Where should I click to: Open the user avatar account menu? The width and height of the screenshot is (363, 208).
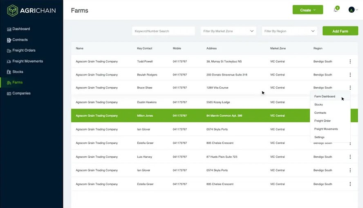[x=353, y=10]
